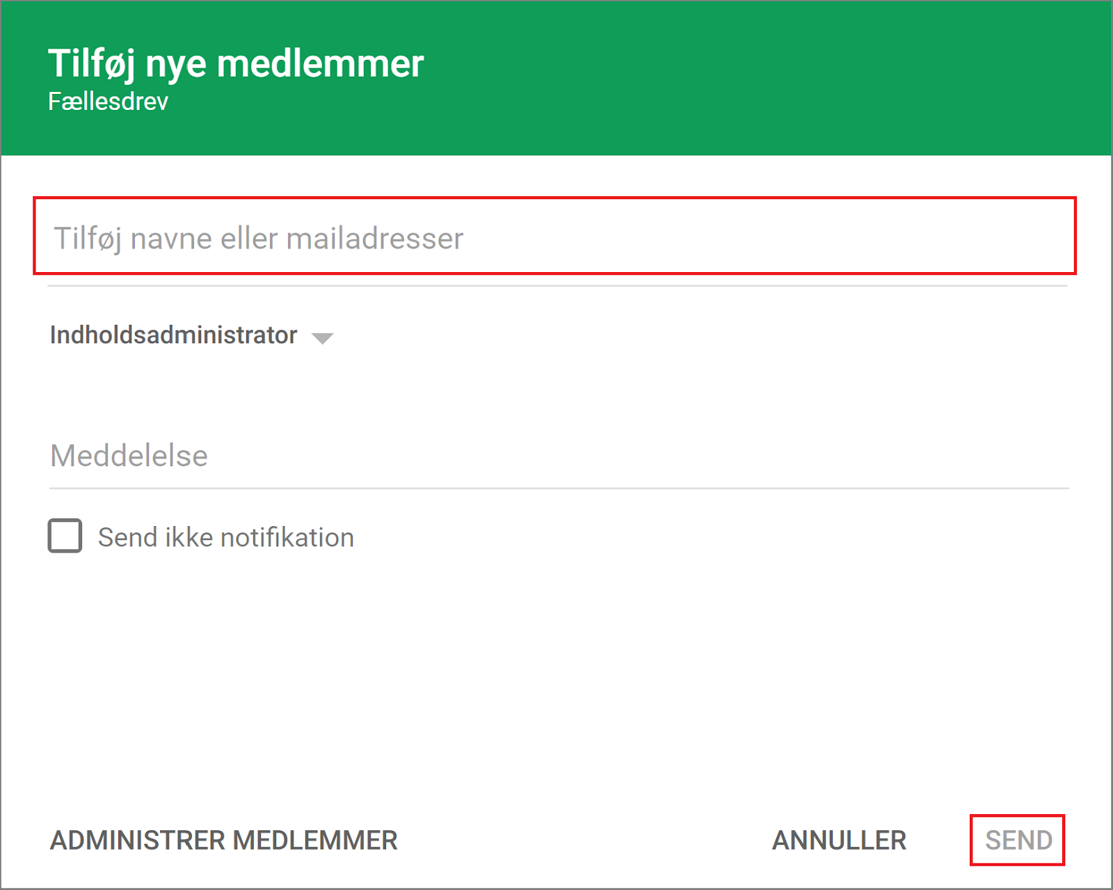Click the empty green header area

[x=765, y=77]
